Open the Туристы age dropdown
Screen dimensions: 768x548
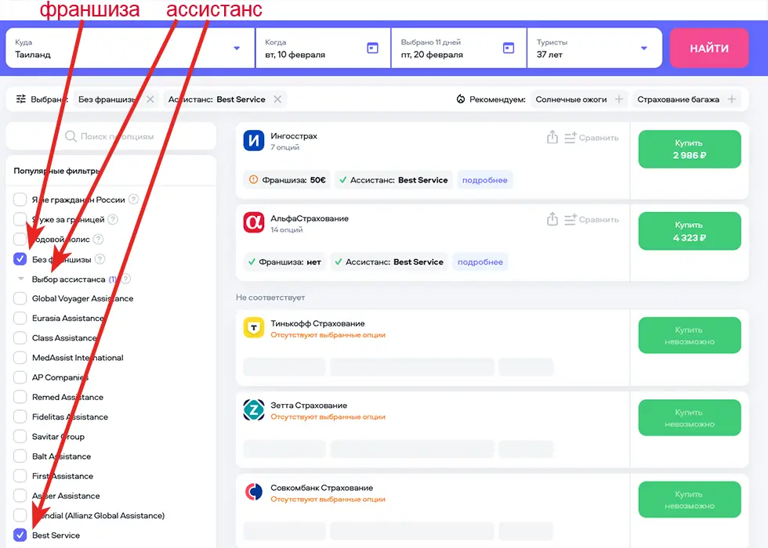pyautogui.click(x=644, y=49)
